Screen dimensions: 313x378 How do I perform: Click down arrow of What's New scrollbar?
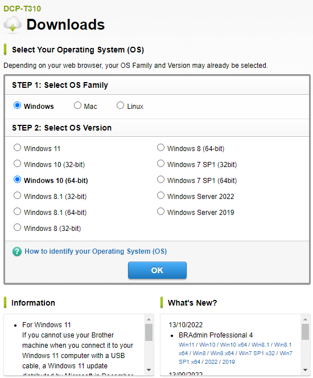[305, 370]
